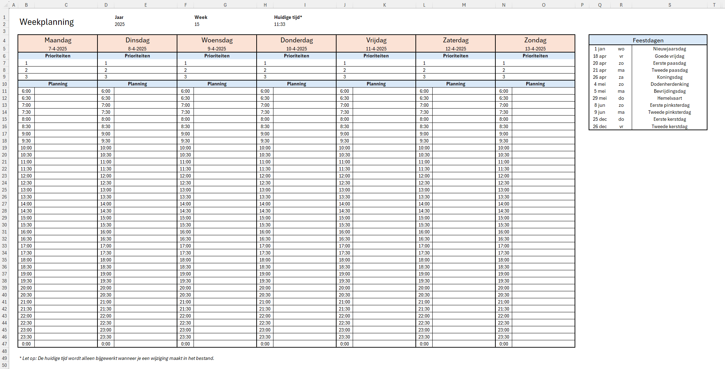Click the Huidige tijd value 11:33

tap(279, 24)
